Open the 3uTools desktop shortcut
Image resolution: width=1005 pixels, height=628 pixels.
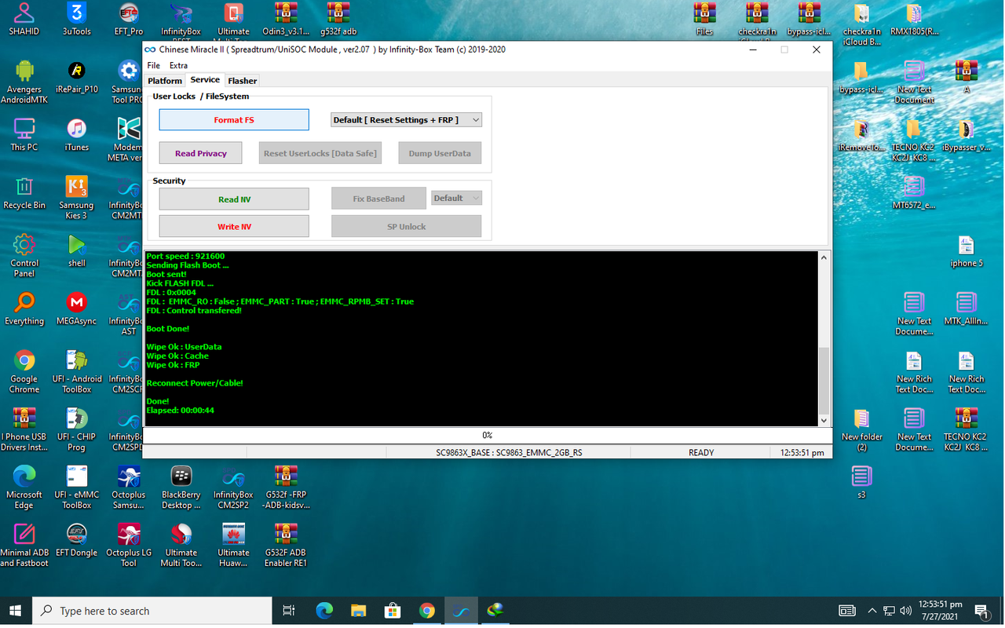[76, 19]
